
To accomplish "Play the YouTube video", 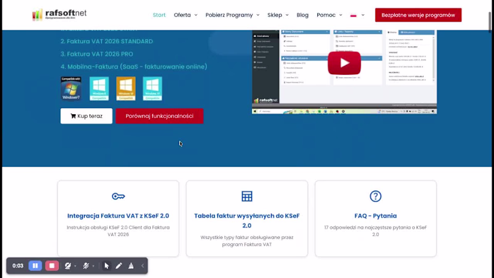I will click(344, 63).
